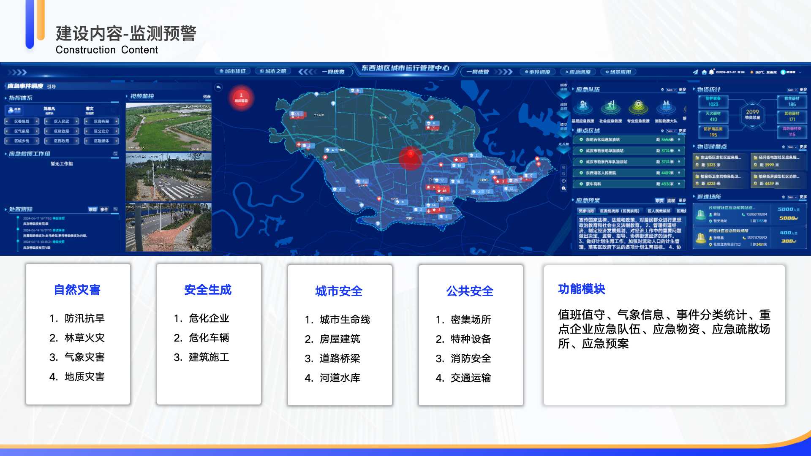Switch 处置跟踪 view to 事件

click(104, 209)
